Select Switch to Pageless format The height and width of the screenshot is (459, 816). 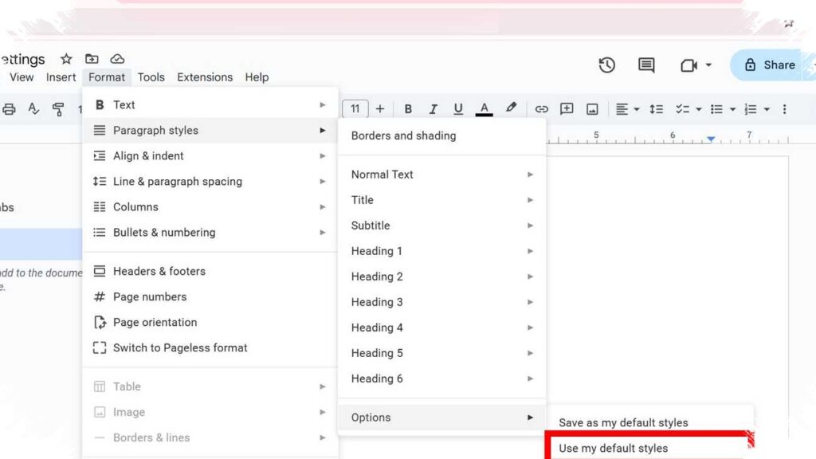[x=210, y=347]
